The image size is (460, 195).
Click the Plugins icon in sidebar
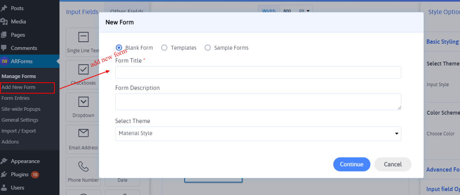4,175
